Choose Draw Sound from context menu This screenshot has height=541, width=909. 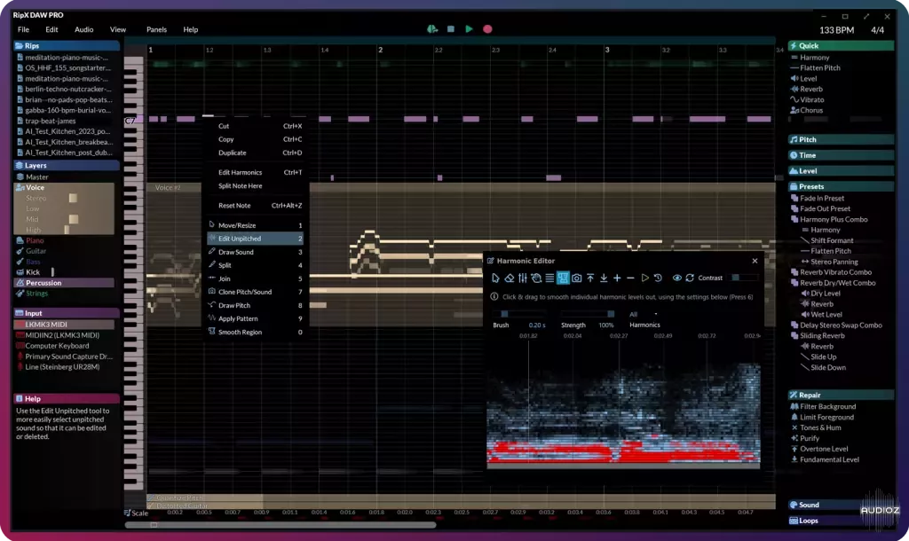click(255, 252)
